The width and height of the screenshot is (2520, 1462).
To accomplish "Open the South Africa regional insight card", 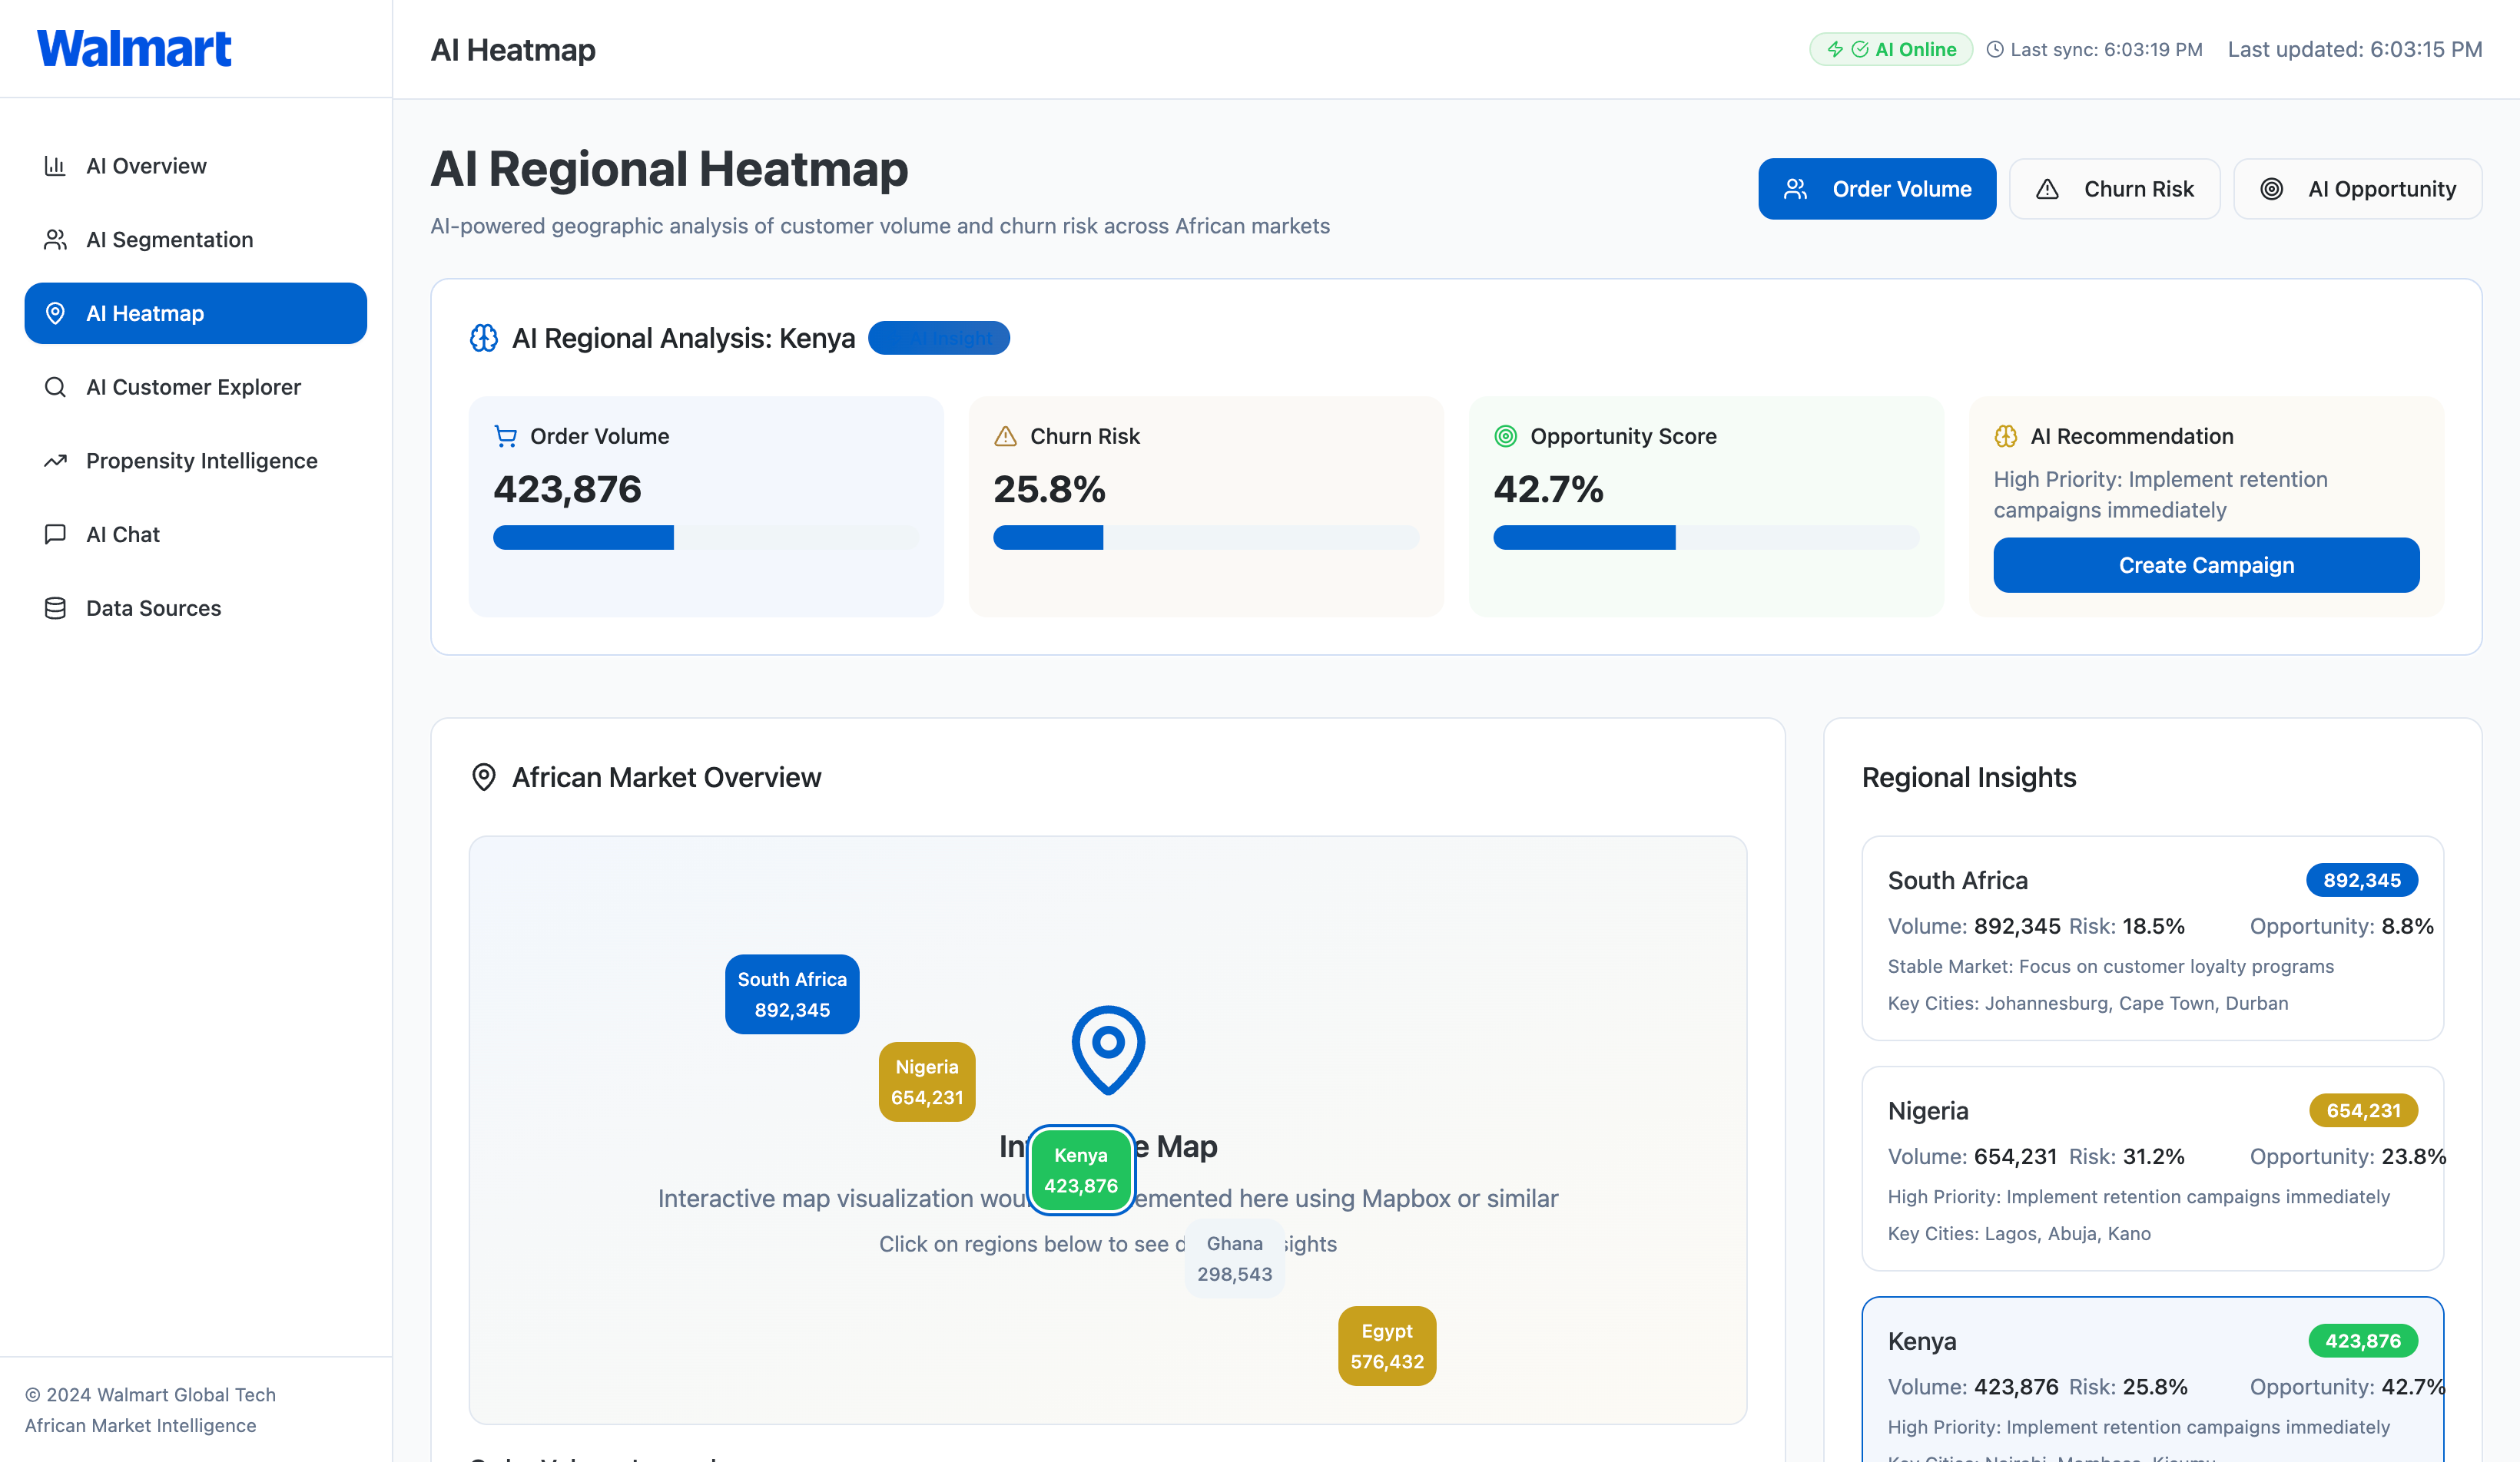I will coord(2153,938).
